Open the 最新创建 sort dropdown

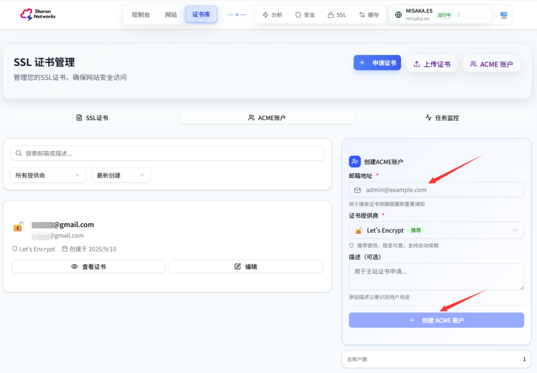(x=121, y=175)
